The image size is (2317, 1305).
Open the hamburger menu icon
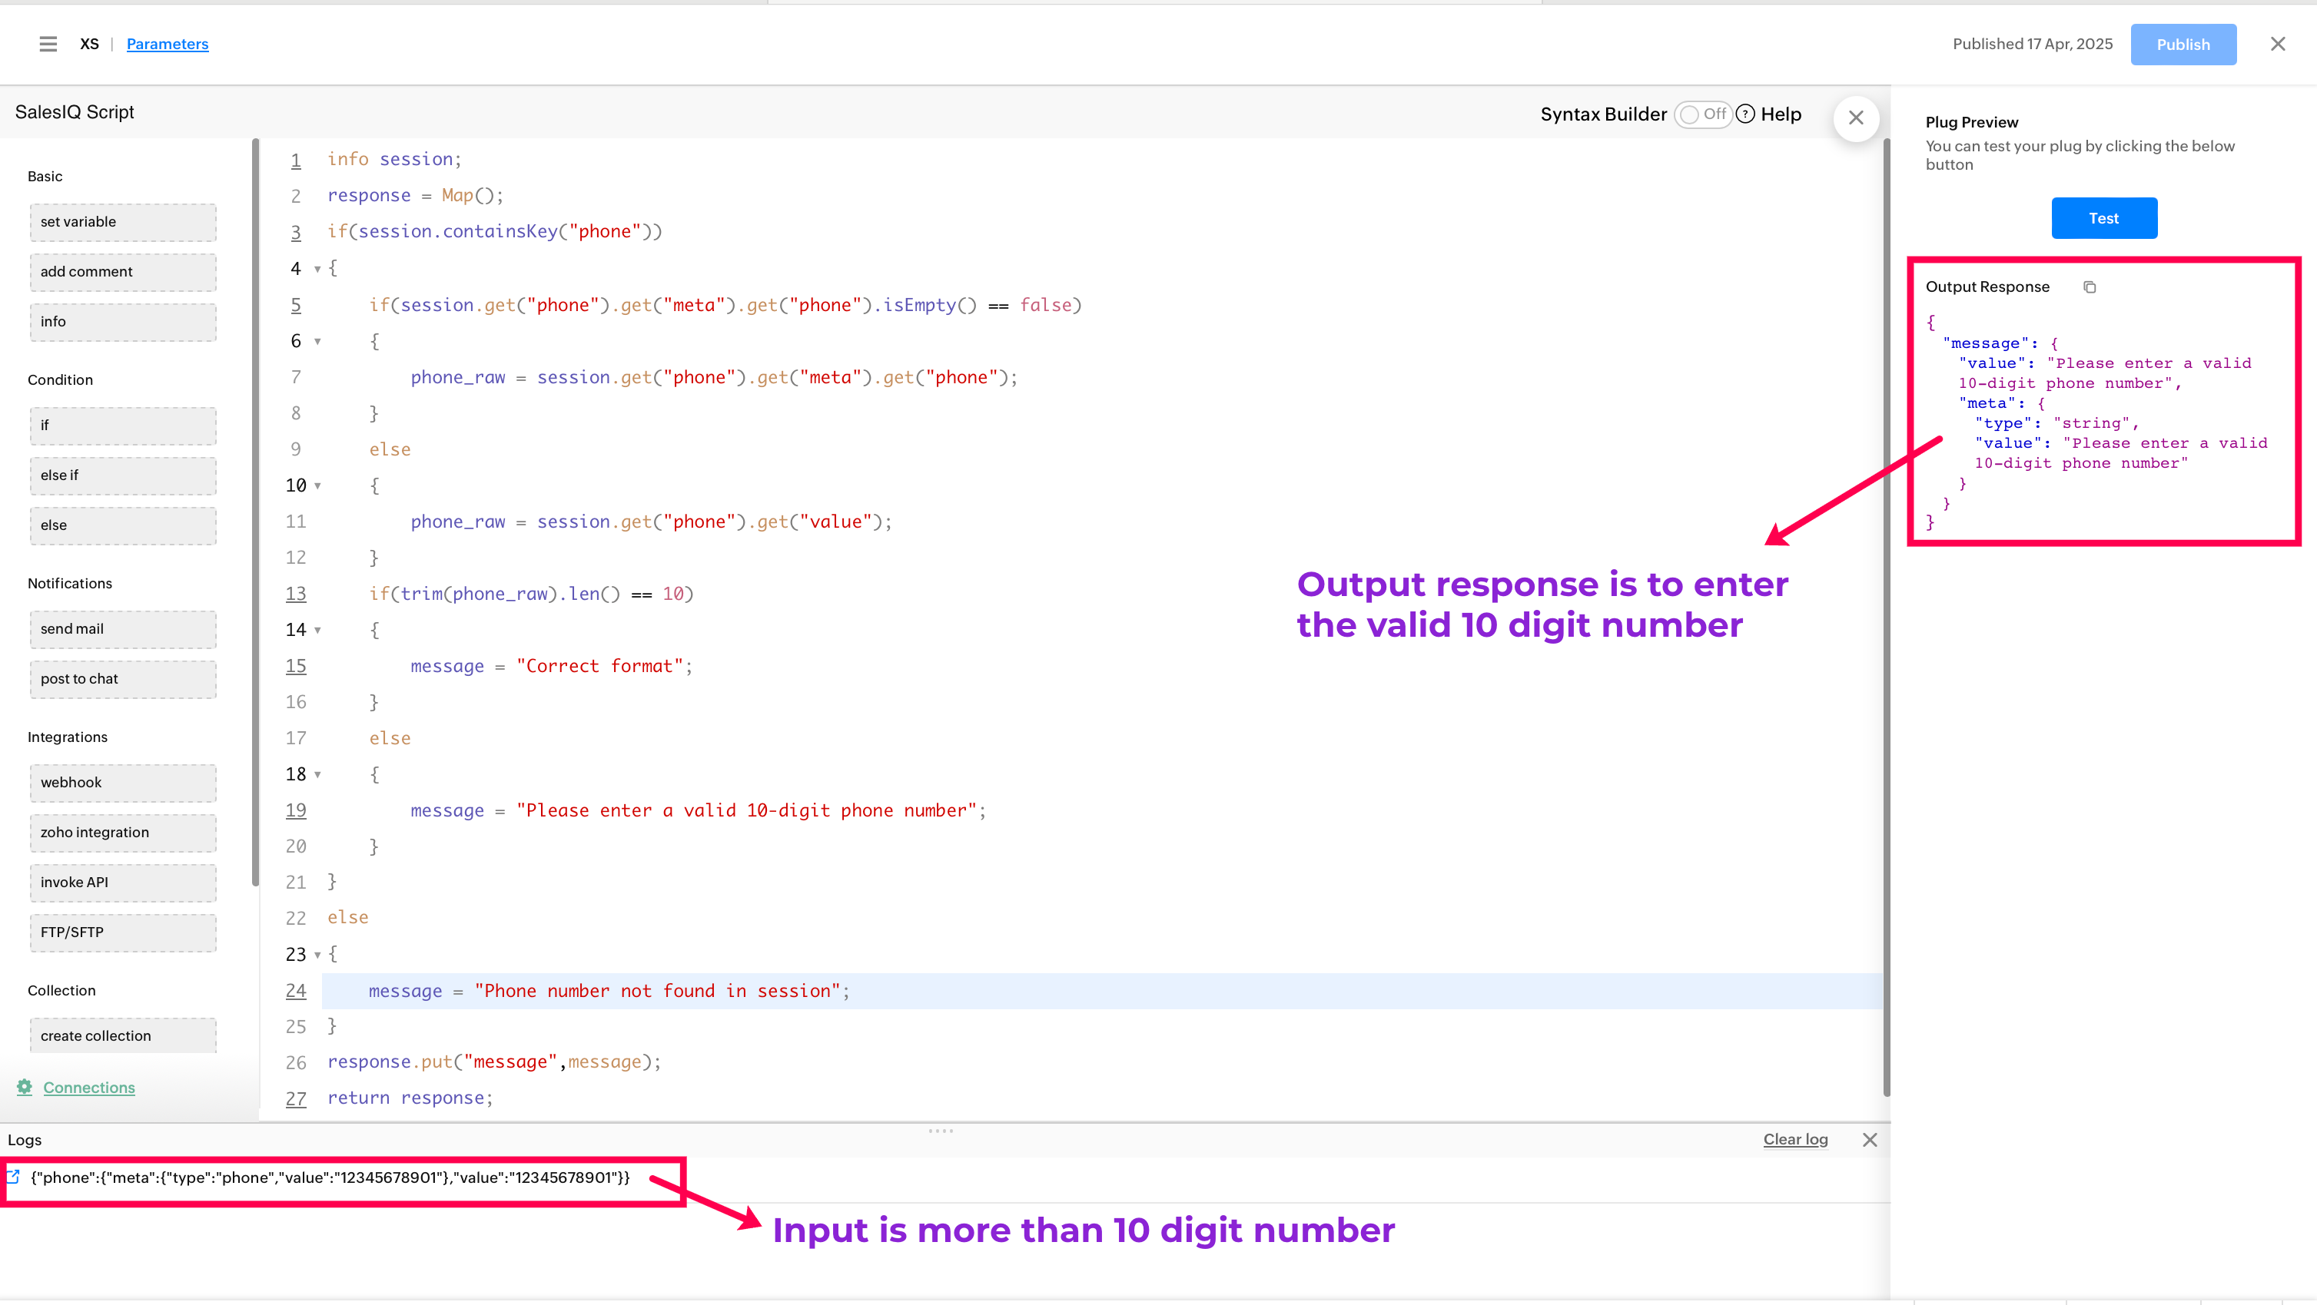pos(48,44)
